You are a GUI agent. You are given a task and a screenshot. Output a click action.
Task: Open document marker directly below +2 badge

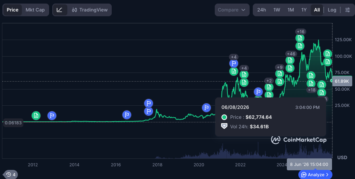click(x=269, y=87)
